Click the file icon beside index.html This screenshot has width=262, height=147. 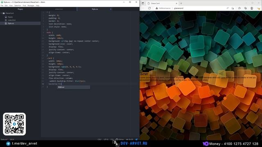coord(6,20)
